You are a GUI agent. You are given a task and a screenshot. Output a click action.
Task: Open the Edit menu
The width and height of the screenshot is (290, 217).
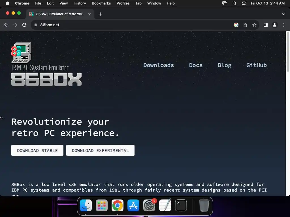(x=50, y=3)
